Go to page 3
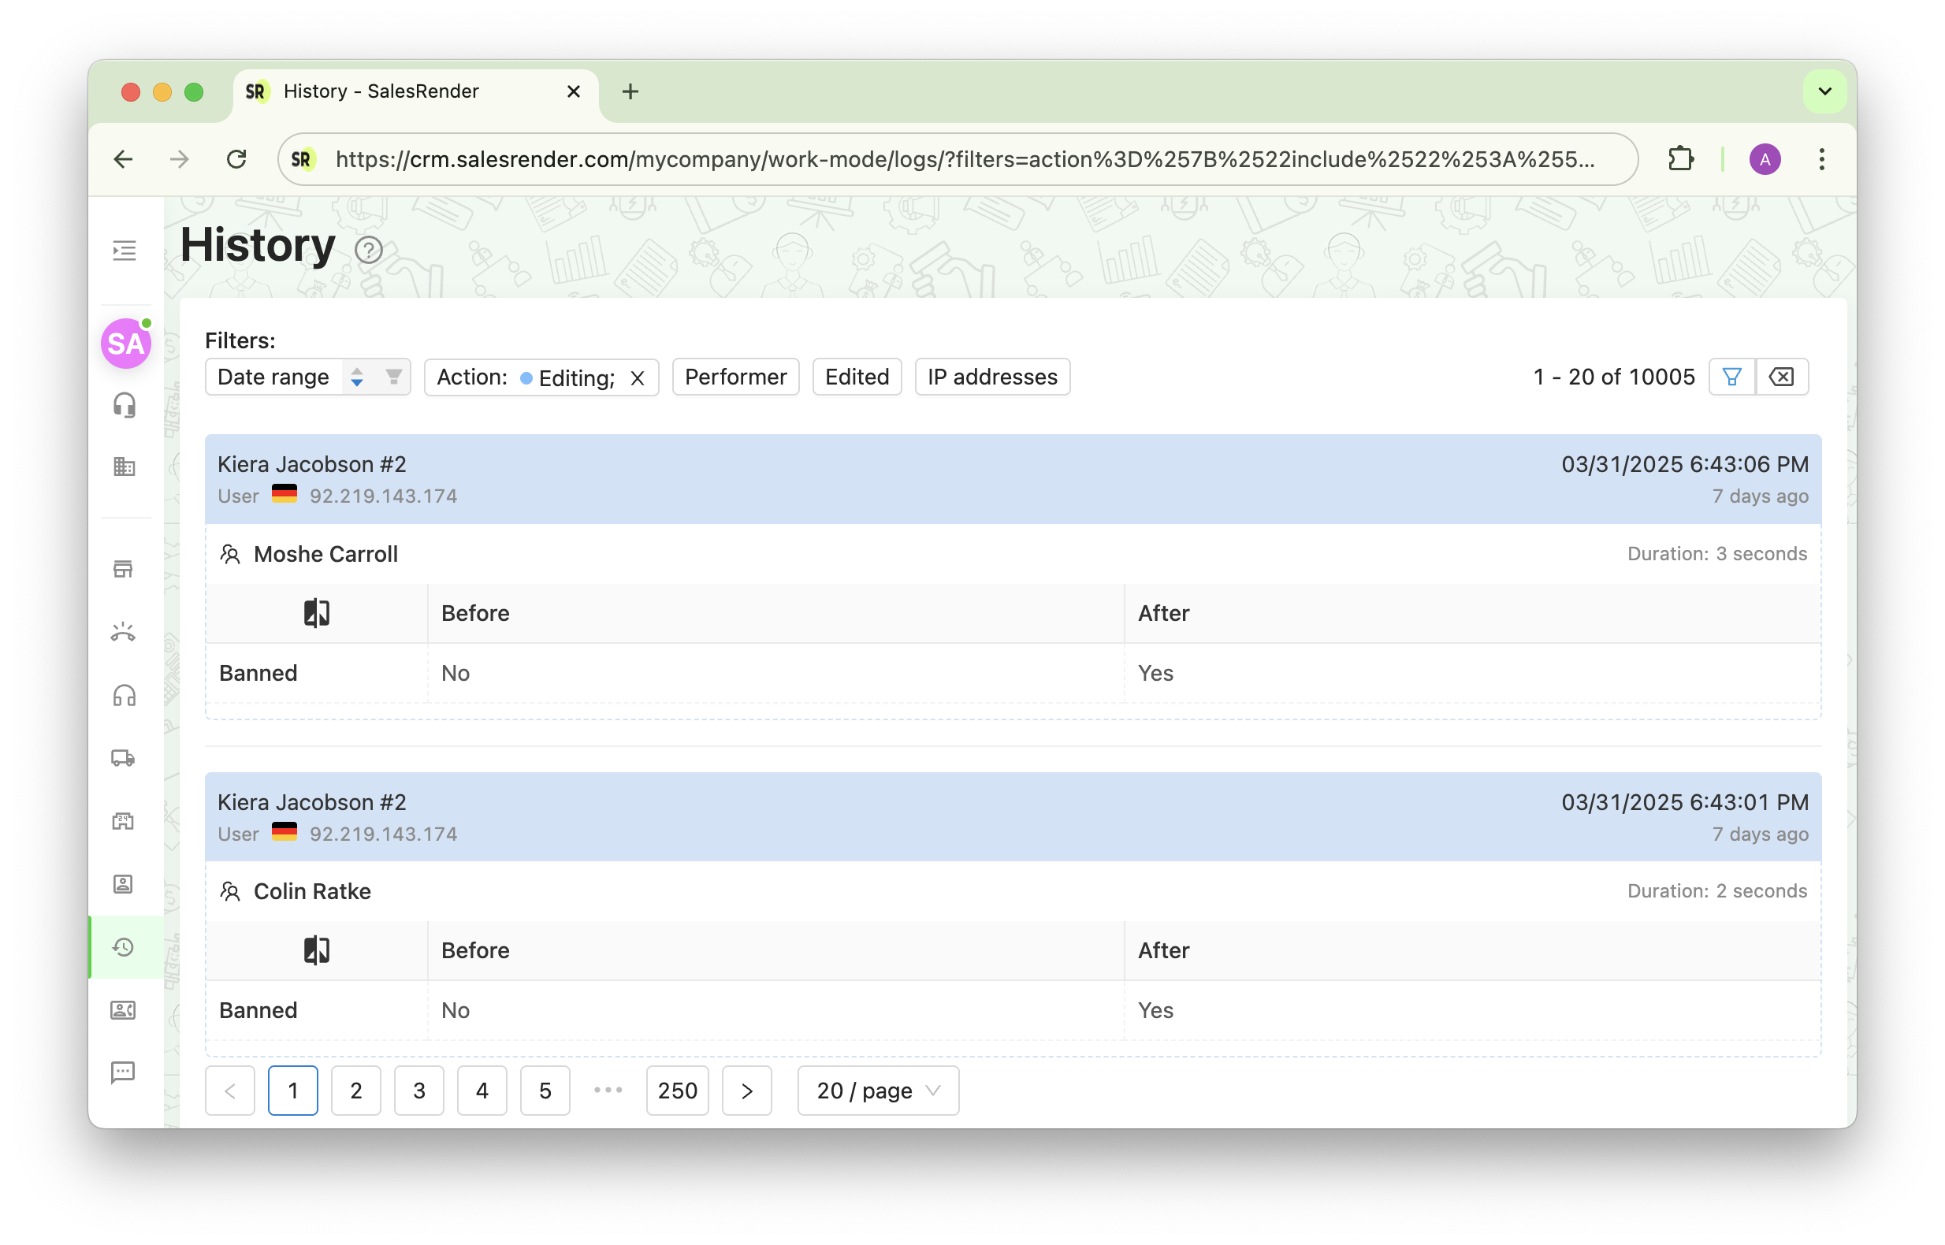The image size is (1945, 1245). [x=418, y=1091]
